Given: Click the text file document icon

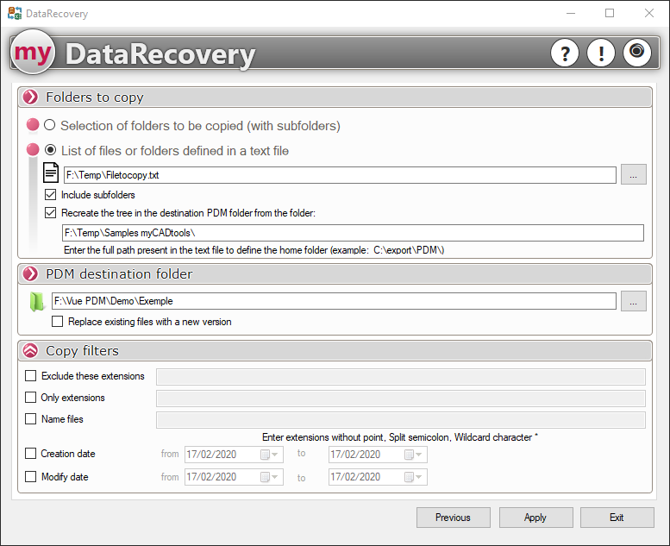Looking at the screenshot, I should tap(52, 173).
